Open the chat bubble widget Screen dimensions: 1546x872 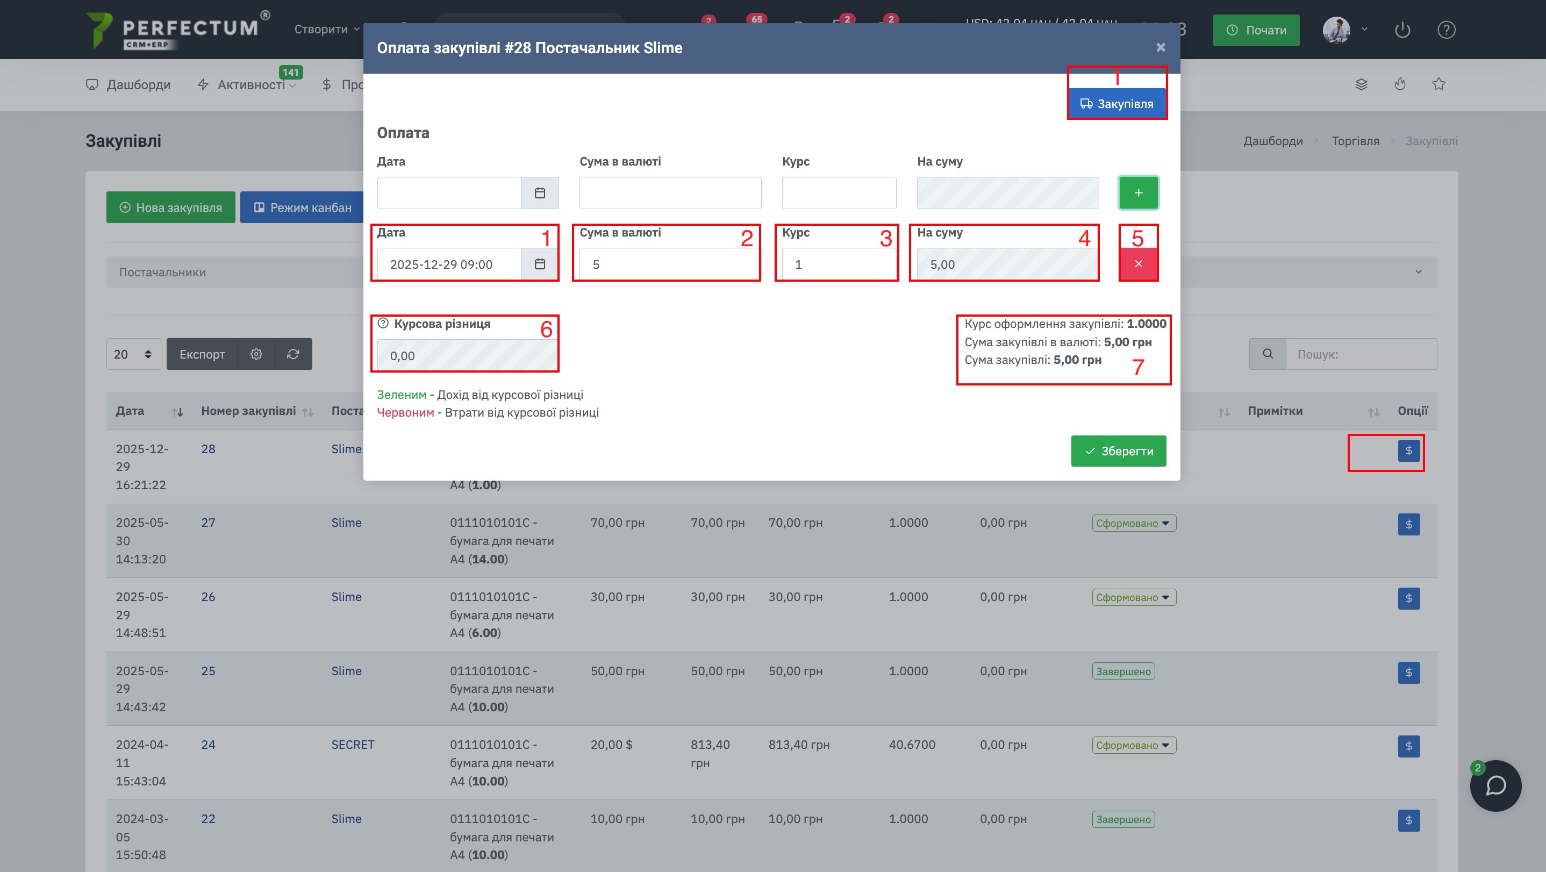pos(1495,785)
